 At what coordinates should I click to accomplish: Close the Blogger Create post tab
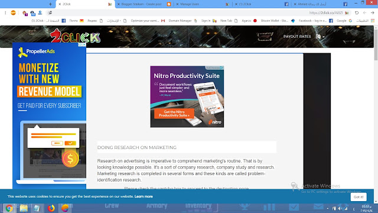pyautogui.click(x=118, y=4)
